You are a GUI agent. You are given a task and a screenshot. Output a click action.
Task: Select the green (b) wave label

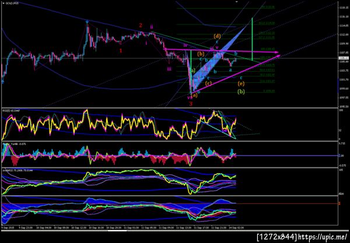(241, 91)
